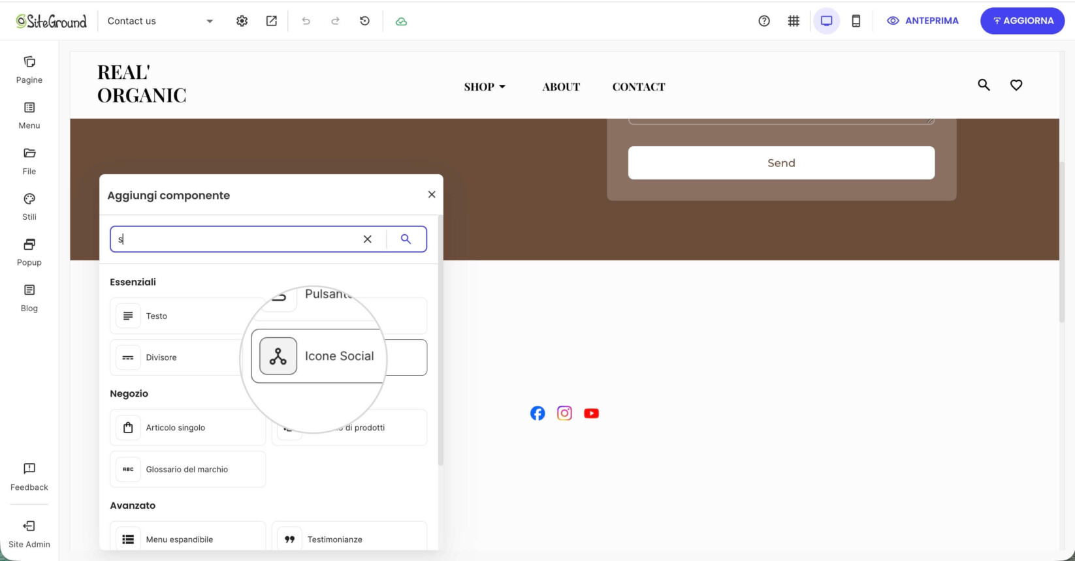This screenshot has width=1075, height=561.
Task: Click the search magnifier in component dialog
Action: pyautogui.click(x=406, y=239)
